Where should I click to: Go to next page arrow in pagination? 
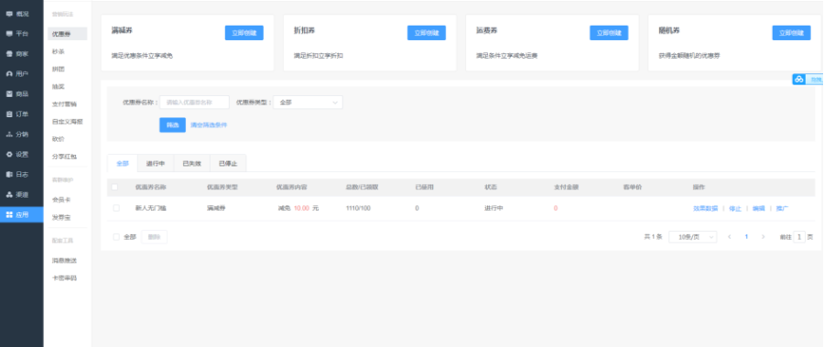point(763,237)
